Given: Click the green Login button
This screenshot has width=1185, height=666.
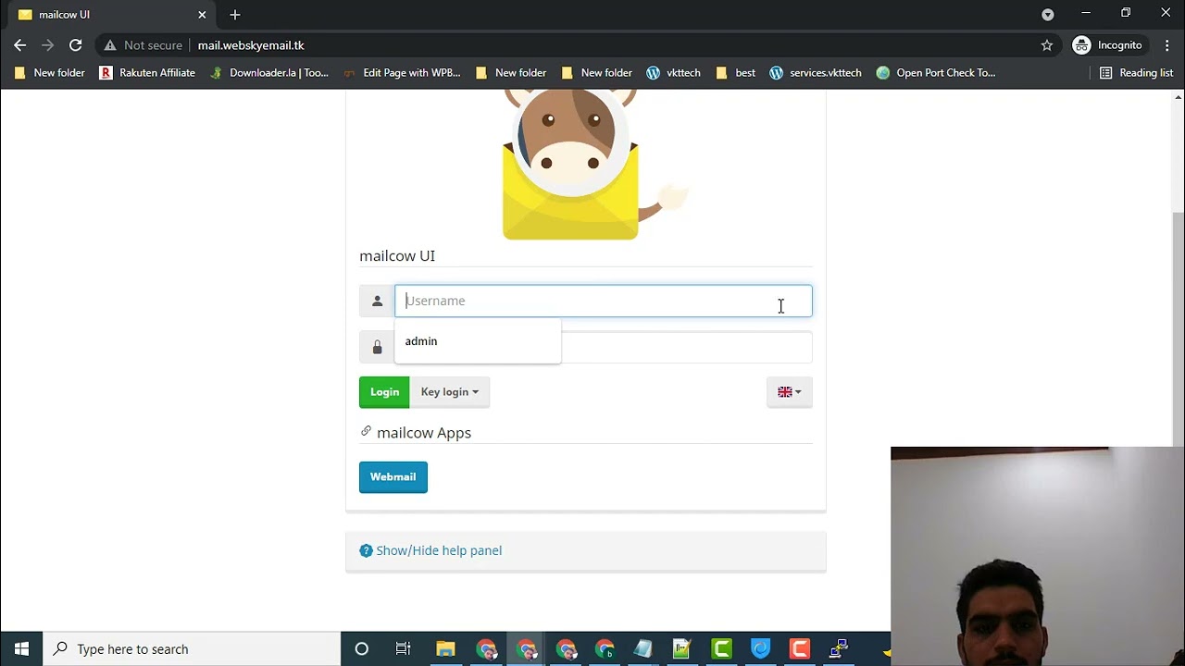Looking at the screenshot, I should [x=384, y=392].
